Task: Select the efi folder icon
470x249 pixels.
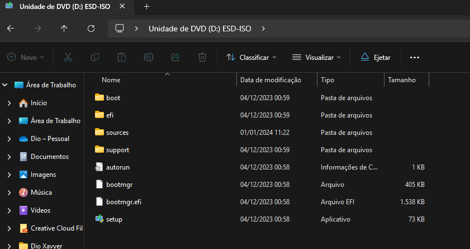Action: point(99,115)
